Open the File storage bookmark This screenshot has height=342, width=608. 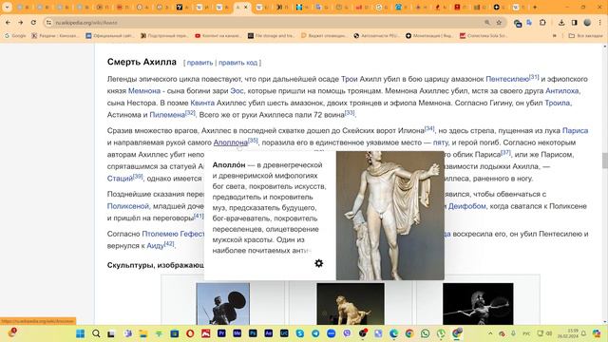272,36
